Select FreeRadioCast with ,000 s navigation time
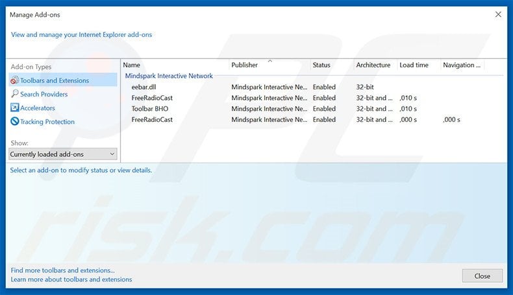 152,119
